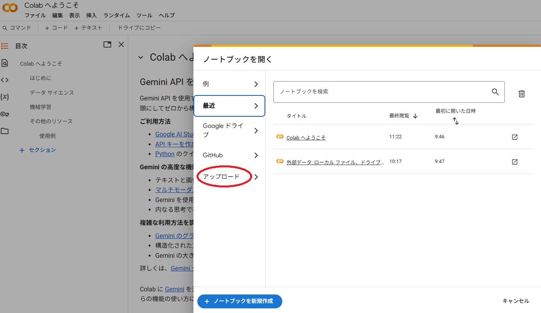The image size is (541, 313).
Task: Select the 最近 tab in dialog
Action: click(x=229, y=106)
